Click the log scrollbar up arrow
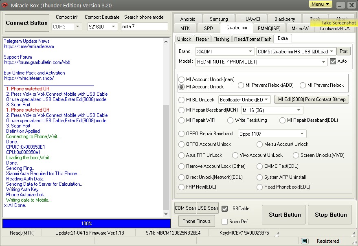358x246 pixels. point(166,42)
